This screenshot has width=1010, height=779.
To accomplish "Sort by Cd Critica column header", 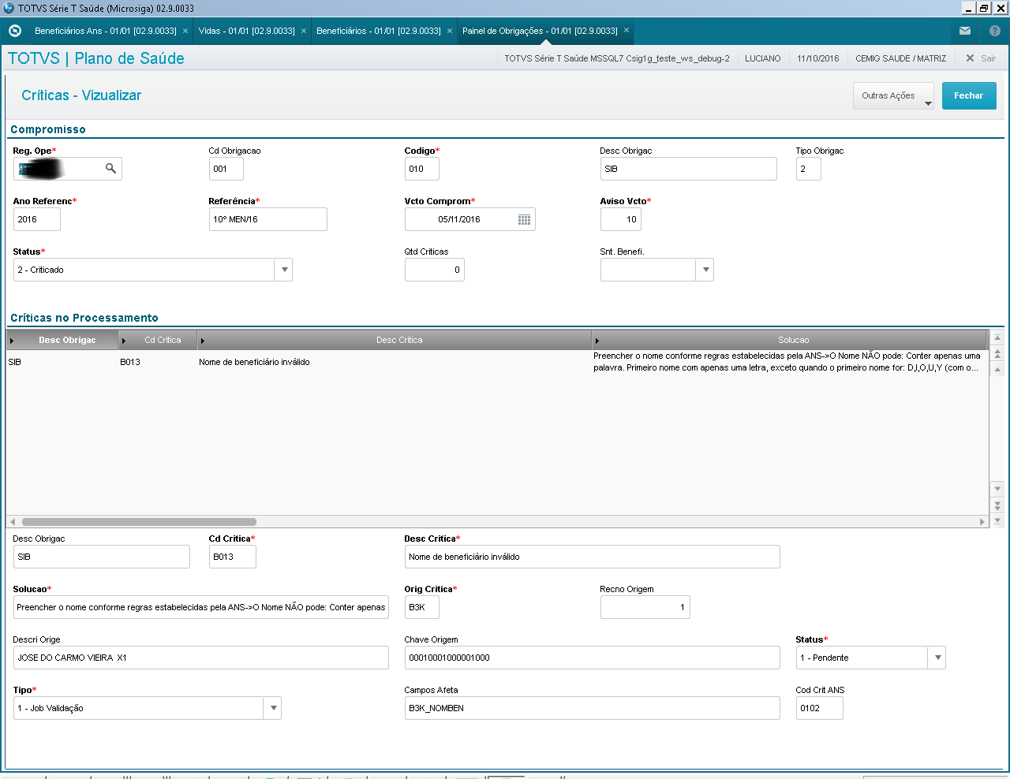I will 158,340.
